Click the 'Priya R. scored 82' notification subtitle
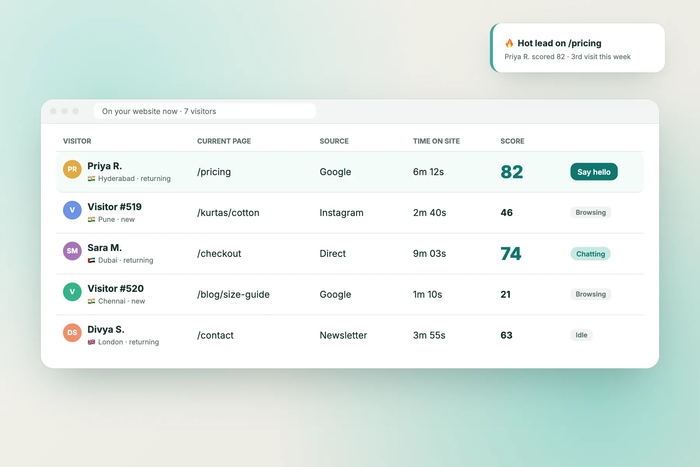 tap(567, 57)
